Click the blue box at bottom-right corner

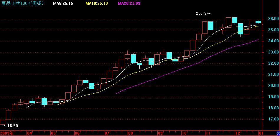click(x=278, y=133)
